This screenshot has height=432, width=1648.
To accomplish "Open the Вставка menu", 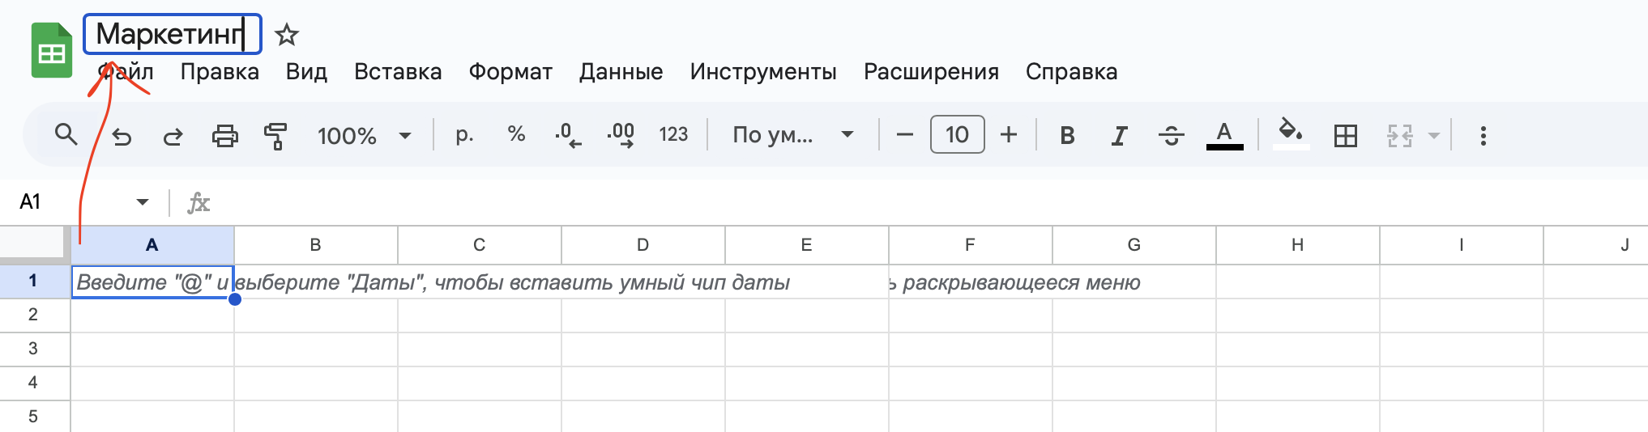I will click(398, 72).
